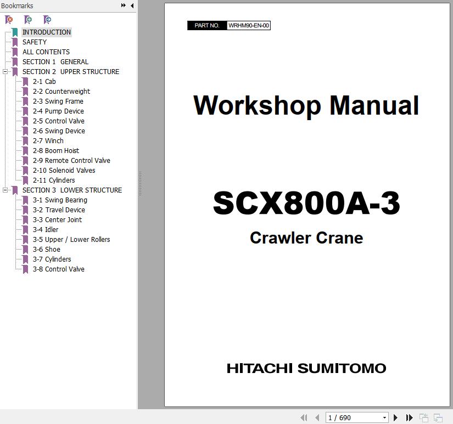Click the bookmark icon beside SAFETY
The height and width of the screenshot is (424, 453).
click(15, 42)
